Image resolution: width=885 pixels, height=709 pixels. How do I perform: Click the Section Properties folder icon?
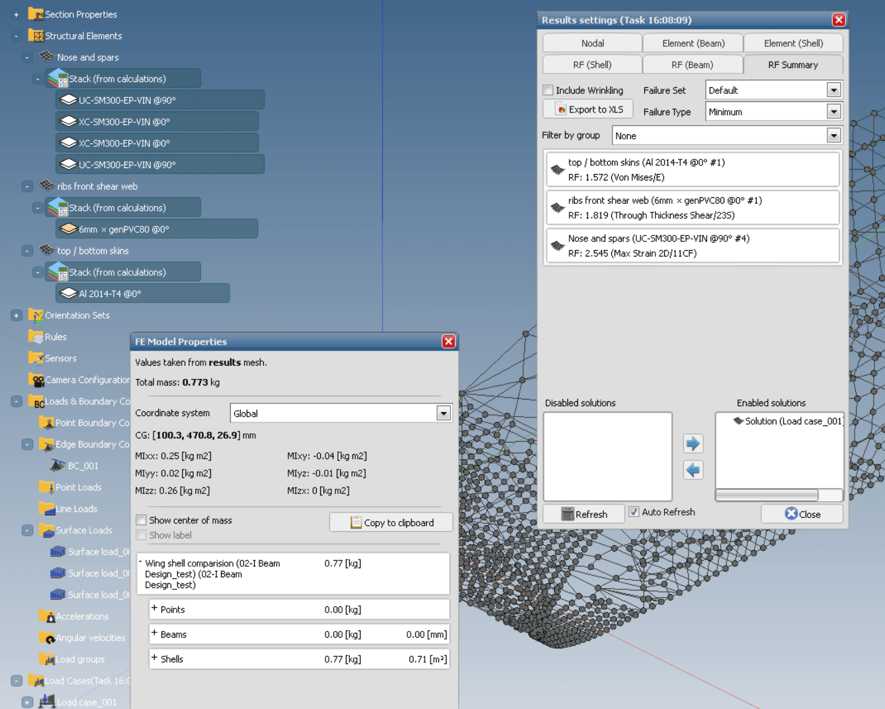click(36, 14)
